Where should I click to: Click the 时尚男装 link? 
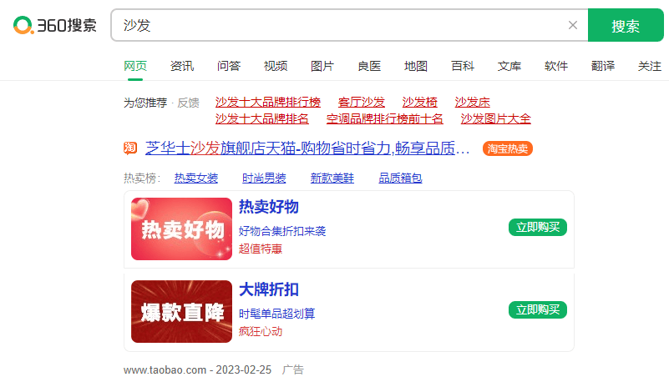click(x=264, y=178)
